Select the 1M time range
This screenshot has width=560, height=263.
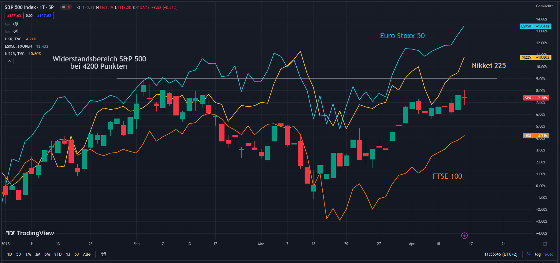[28, 254]
